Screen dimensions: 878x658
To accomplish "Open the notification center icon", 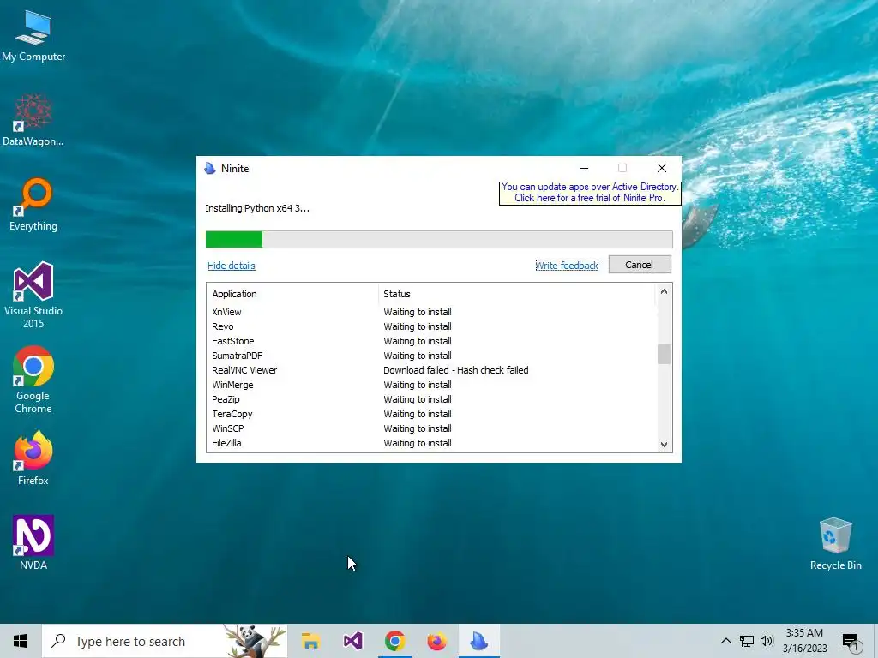I will coord(851,641).
